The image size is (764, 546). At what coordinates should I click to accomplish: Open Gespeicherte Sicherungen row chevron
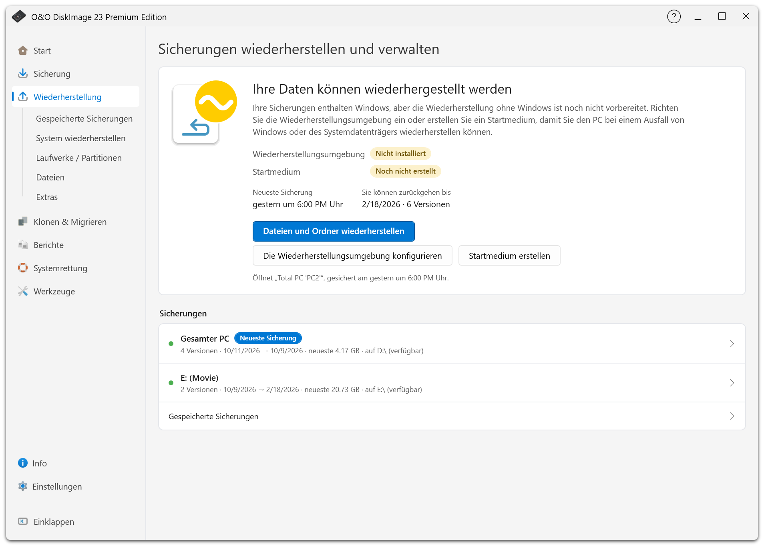[x=732, y=416]
